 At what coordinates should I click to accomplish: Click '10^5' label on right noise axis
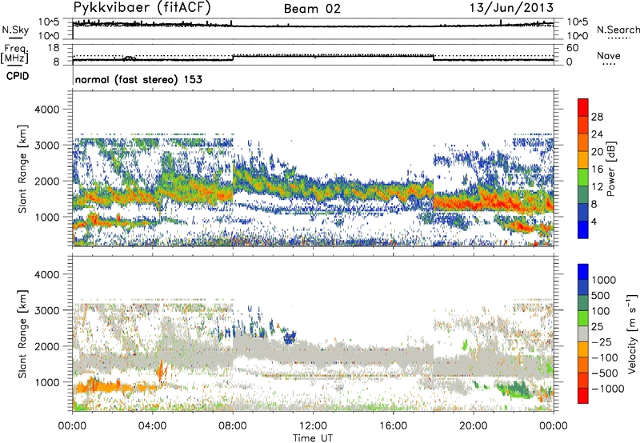click(578, 22)
